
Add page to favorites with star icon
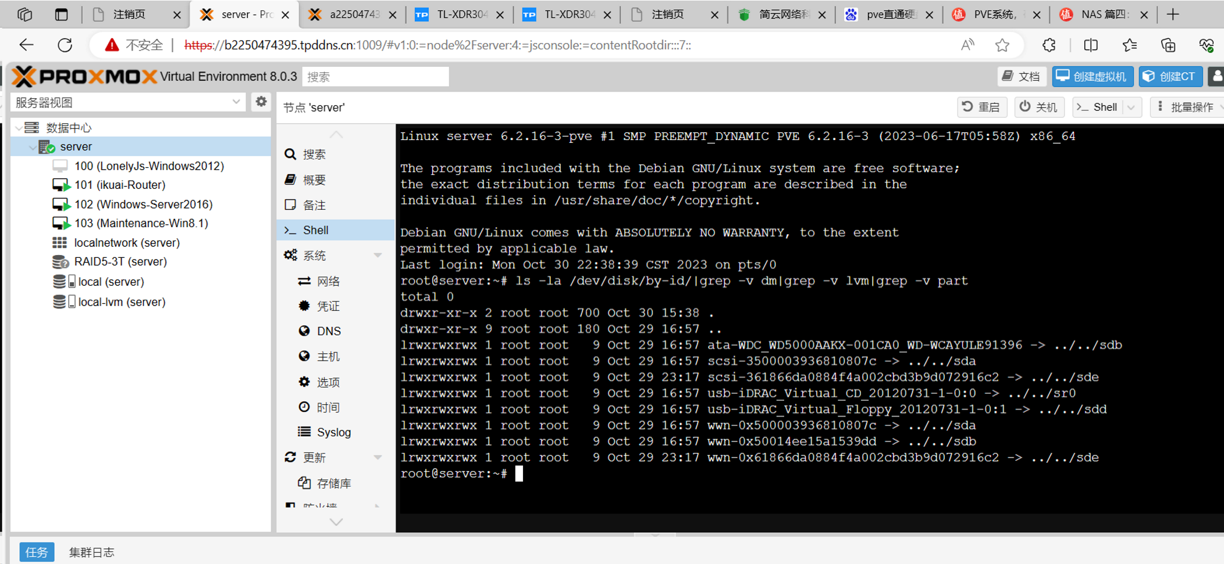1002,45
